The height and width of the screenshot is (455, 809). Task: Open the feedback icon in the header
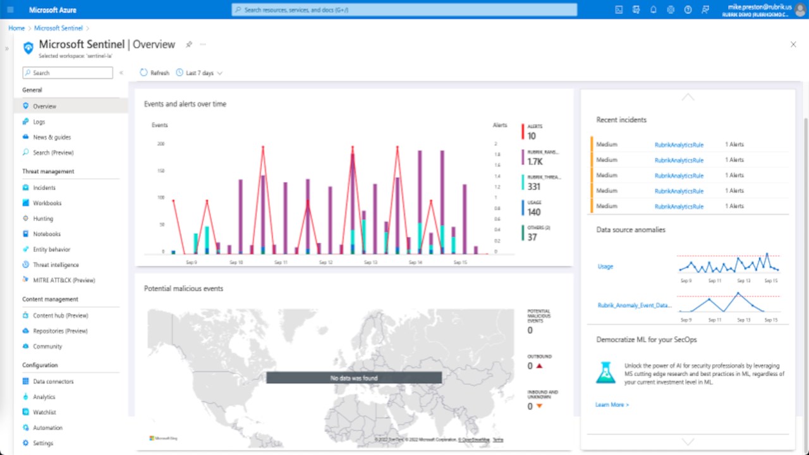click(x=705, y=9)
